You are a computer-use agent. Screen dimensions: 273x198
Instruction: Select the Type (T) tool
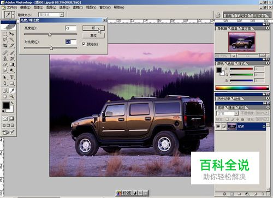pyautogui.click(x=12, y=77)
